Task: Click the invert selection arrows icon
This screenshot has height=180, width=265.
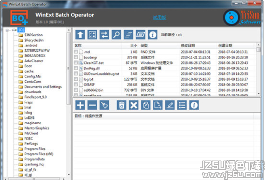Action: tap(104, 35)
